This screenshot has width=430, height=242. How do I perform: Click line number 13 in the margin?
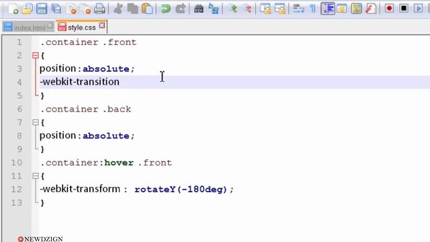point(16,203)
